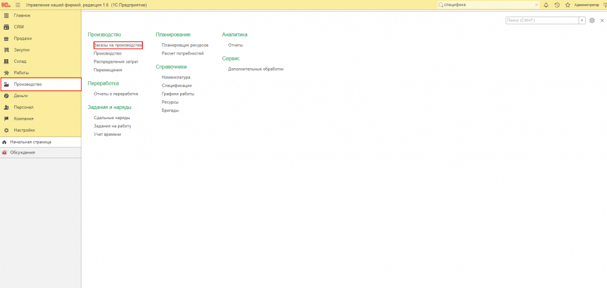The height and width of the screenshot is (288, 607).
Task: Click the Обсуждения discussions icon
Action: tap(4, 152)
